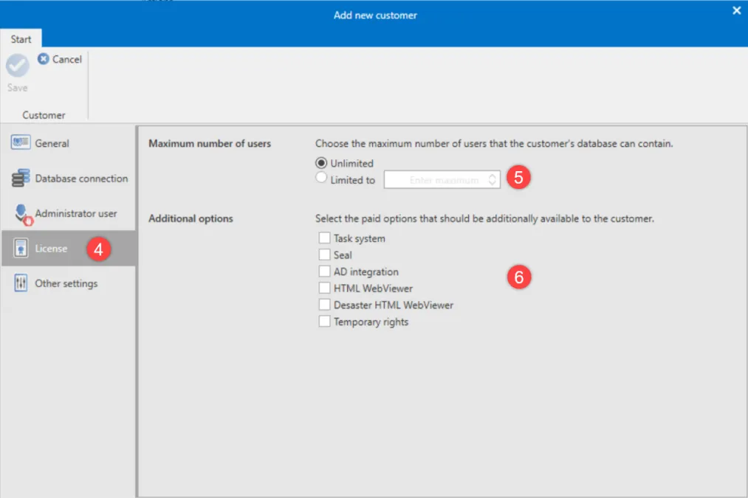Click the Cancel button label
Screen dimensions: 748x498
point(66,59)
